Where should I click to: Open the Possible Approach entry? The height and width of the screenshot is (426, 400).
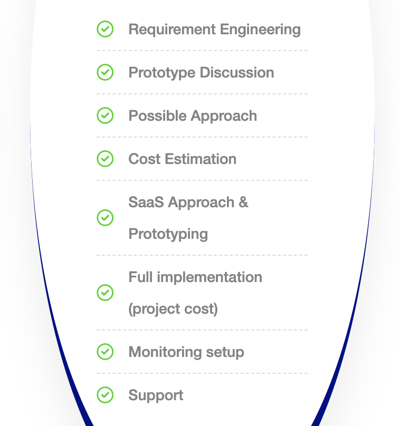coord(192,115)
